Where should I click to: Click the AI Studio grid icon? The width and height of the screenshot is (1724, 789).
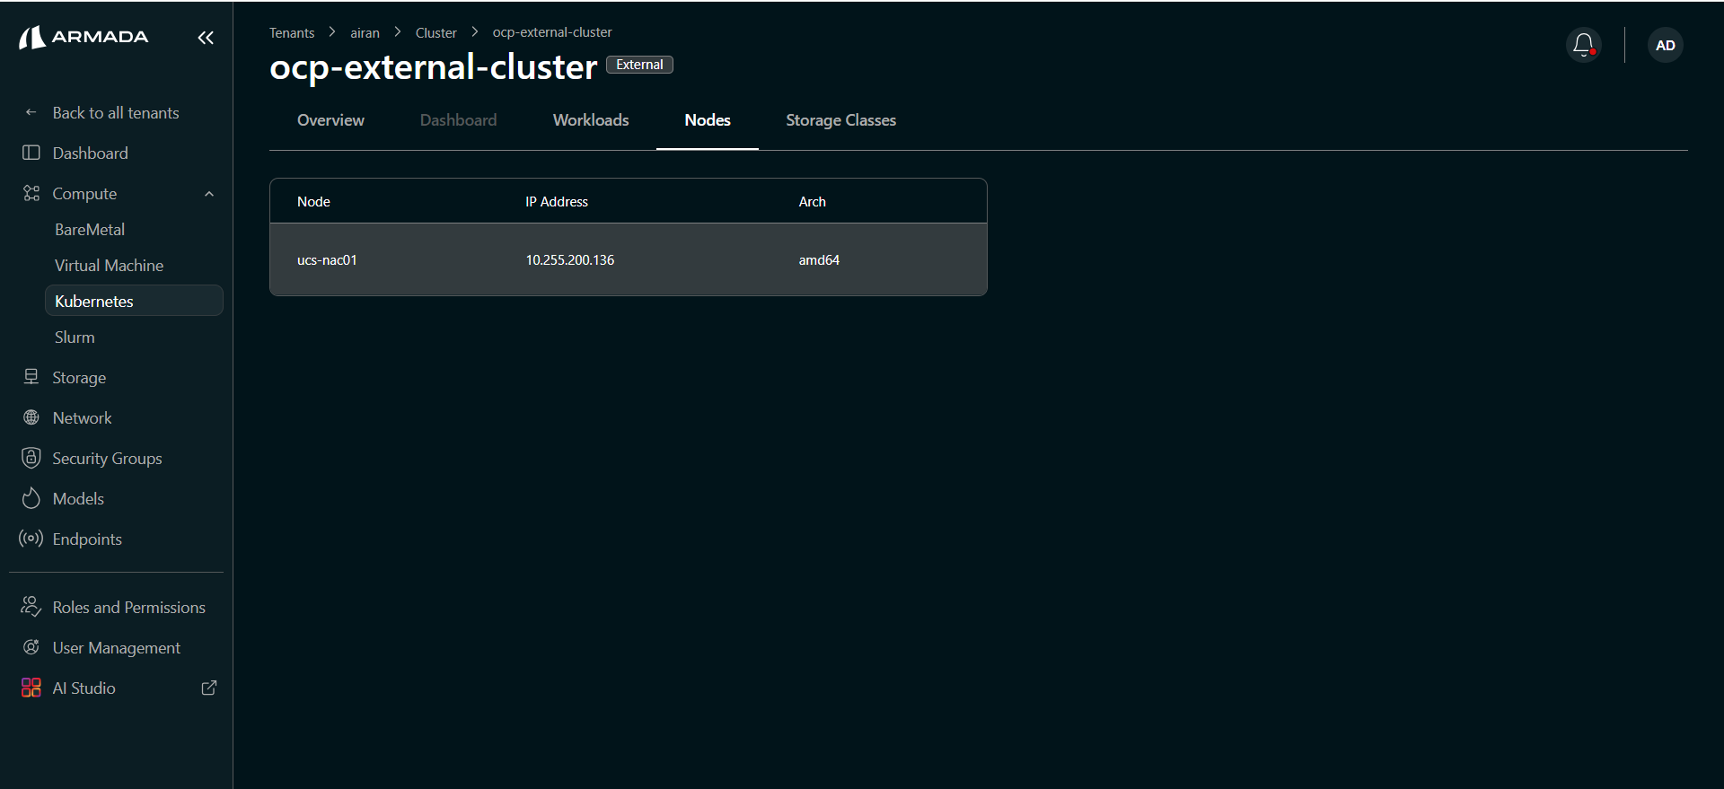point(31,688)
